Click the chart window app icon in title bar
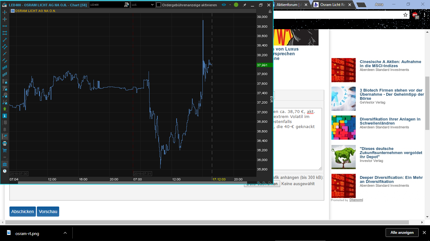The image size is (430, 241). (x=4, y=5)
